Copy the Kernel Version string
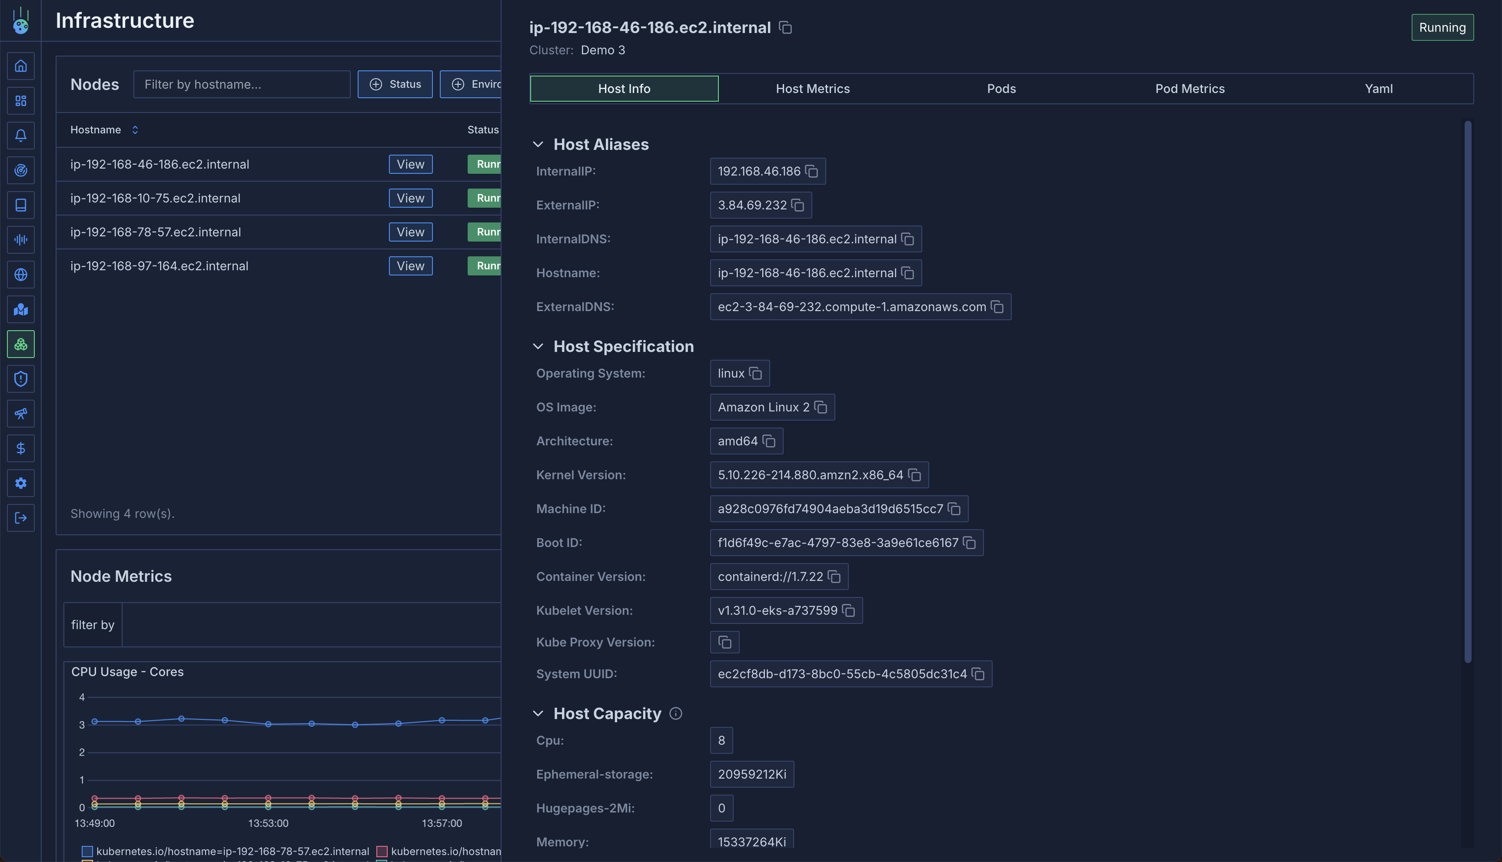The width and height of the screenshot is (1502, 862). 915,475
